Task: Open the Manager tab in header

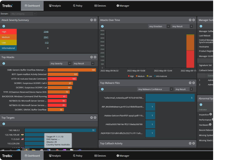Action: pos(123,6)
